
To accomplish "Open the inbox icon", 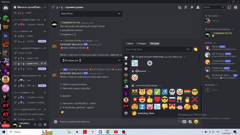I will (x=229, y=7).
